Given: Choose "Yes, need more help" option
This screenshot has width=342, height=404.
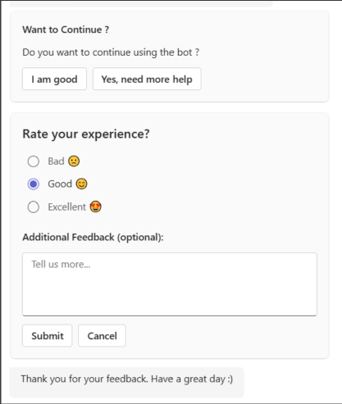Looking at the screenshot, I should [x=147, y=79].
